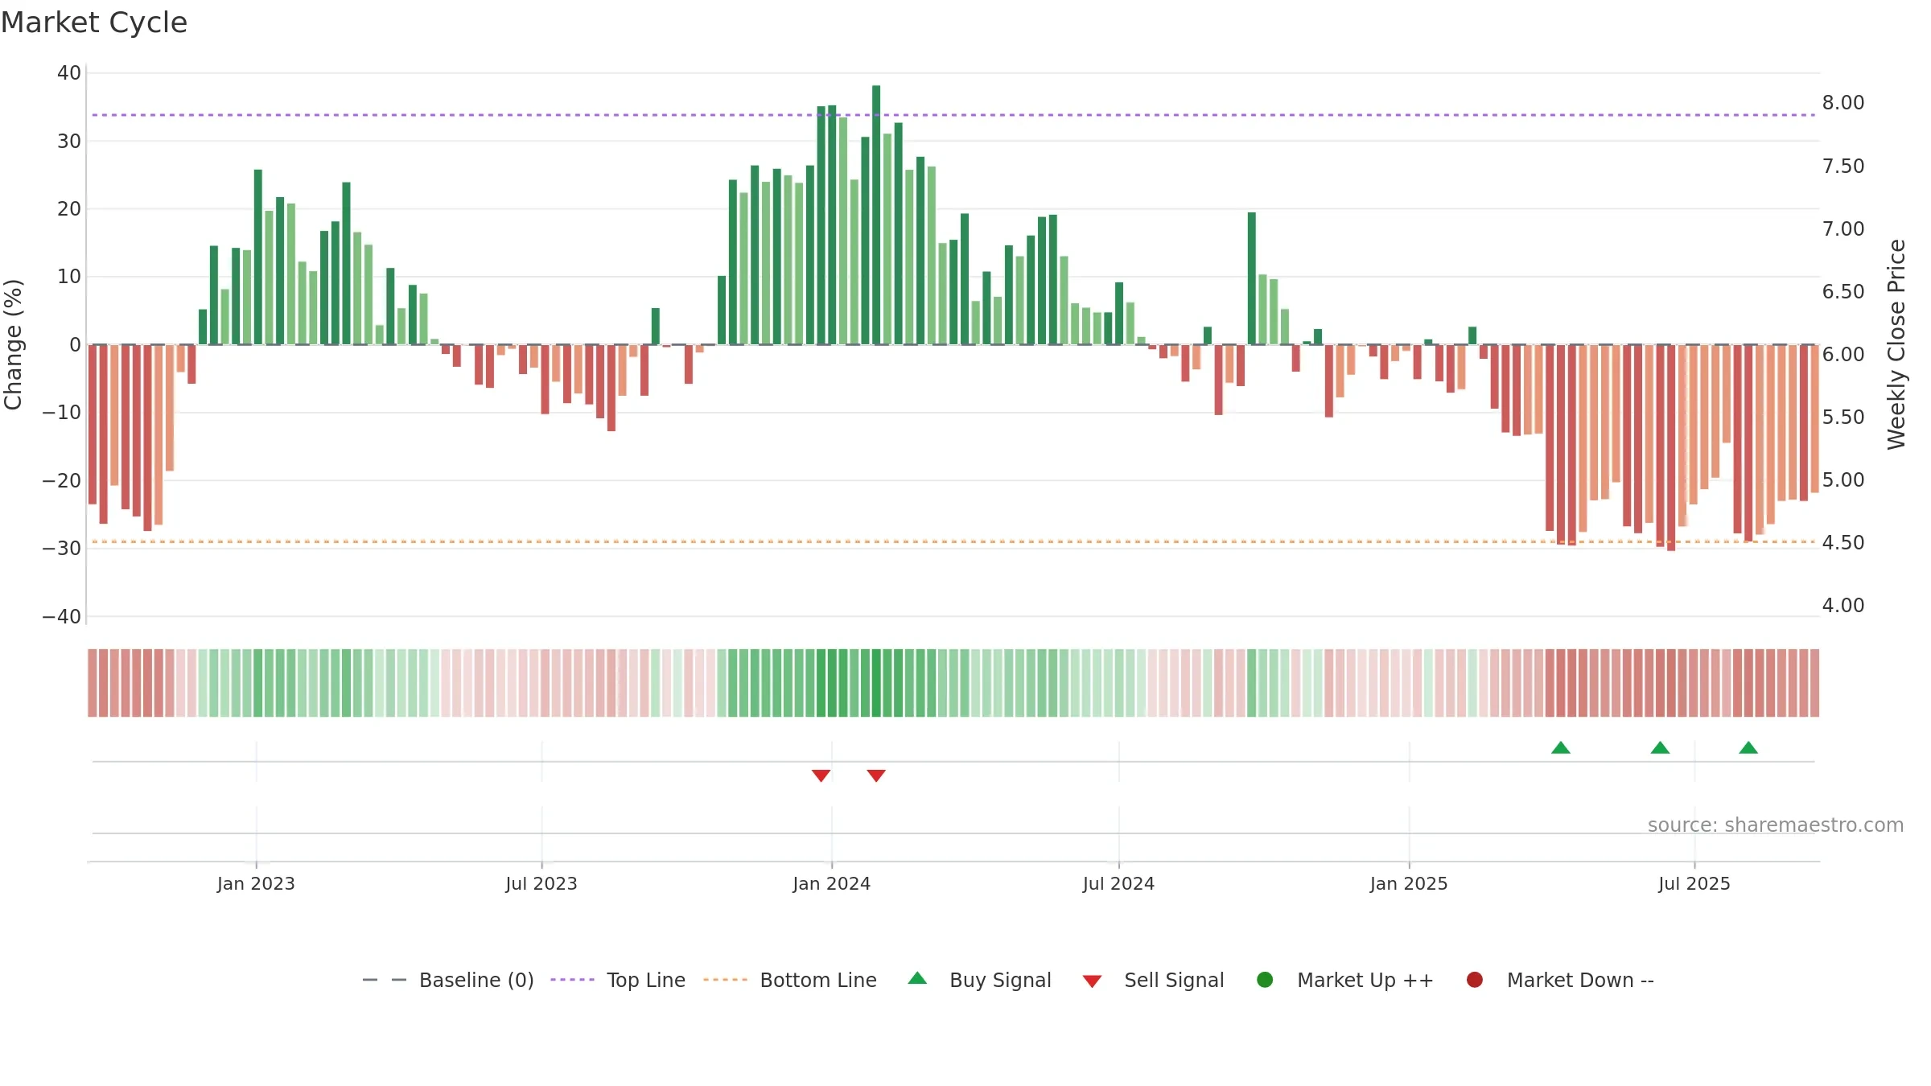Click the Top Line purple dotted legend marker
The height and width of the screenshot is (1086, 1931).
click(572, 980)
